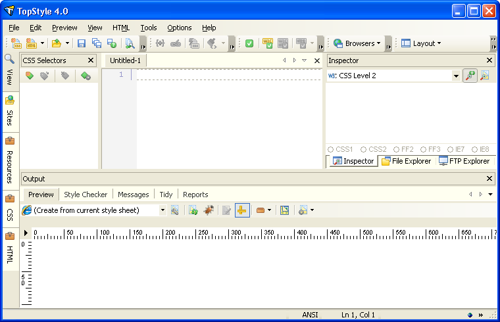Select the IE7 radio button

pyautogui.click(x=451, y=149)
